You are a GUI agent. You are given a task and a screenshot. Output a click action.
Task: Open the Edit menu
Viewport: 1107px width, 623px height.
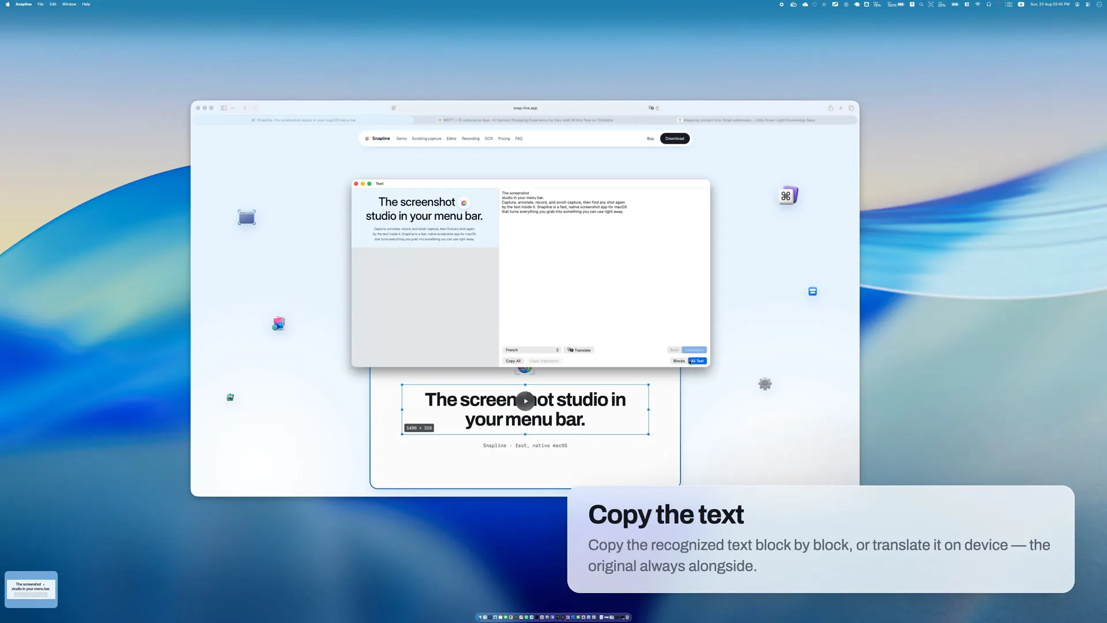click(53, 4)
